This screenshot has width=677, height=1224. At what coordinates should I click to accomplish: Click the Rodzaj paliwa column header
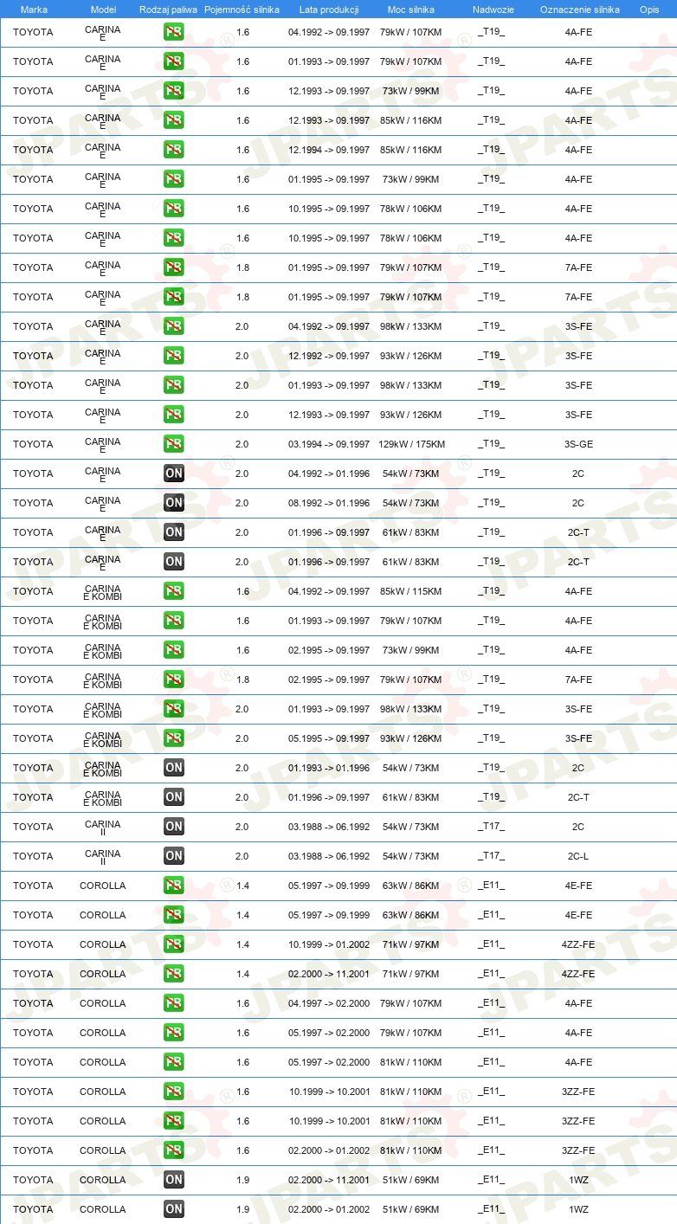(168, 10)
